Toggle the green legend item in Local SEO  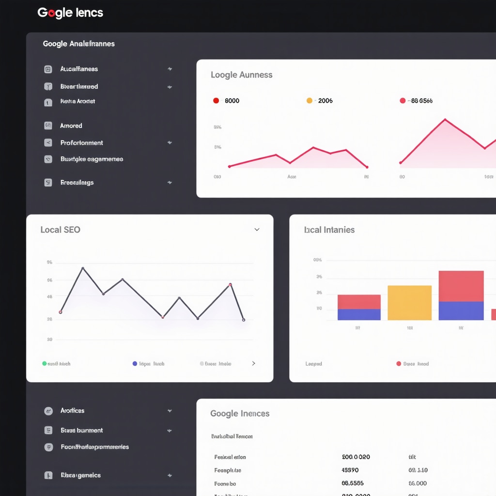56,364
